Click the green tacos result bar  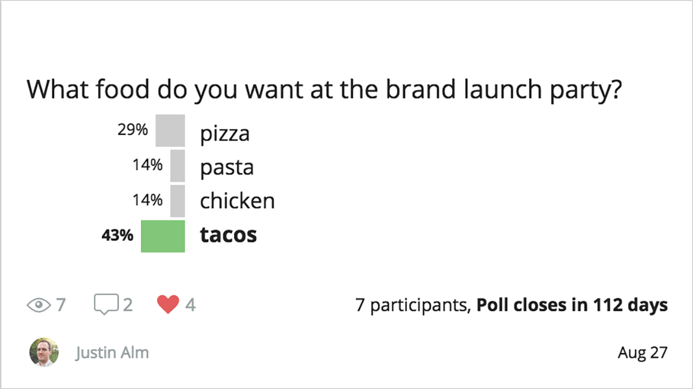[163, 236]
